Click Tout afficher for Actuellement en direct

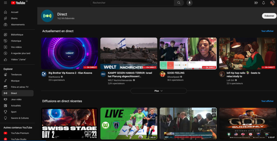tap(267, 31)
